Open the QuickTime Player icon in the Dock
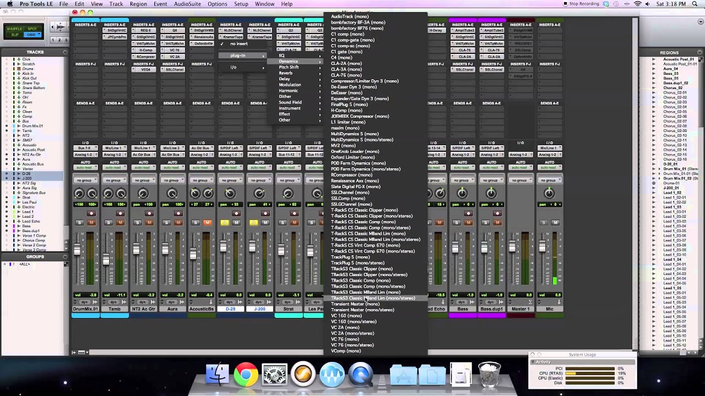Image resolution: width=705 pixels, height=396 pixels. click(360, 375)
